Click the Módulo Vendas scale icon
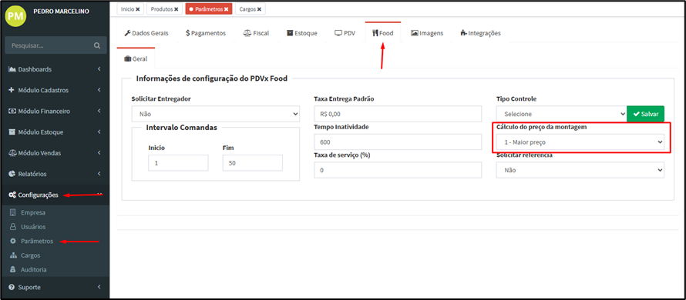 [x=12, y=153]
